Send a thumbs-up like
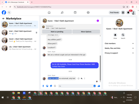 coord(99,86)
